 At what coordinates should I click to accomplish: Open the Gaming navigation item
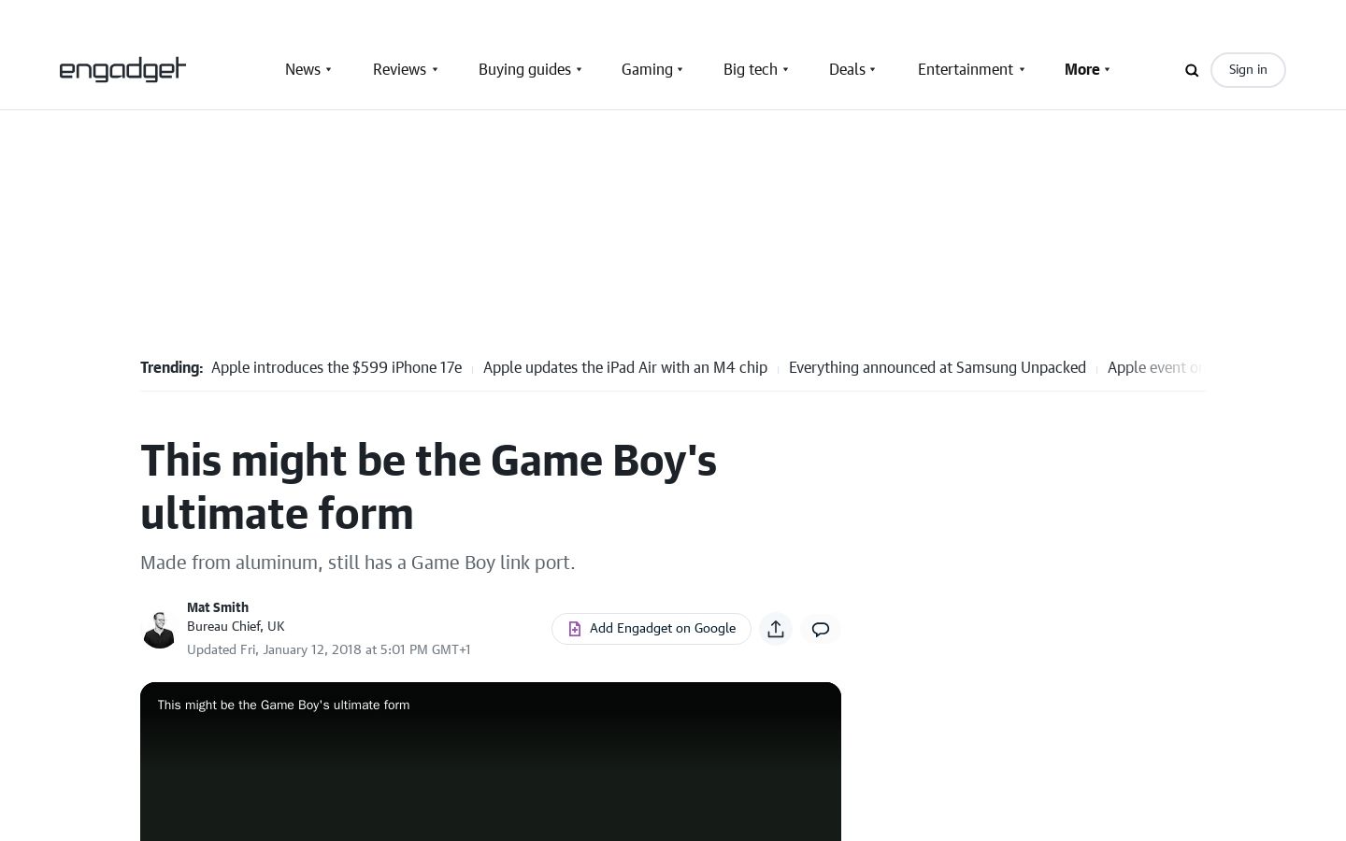click(x=647, y=70)
